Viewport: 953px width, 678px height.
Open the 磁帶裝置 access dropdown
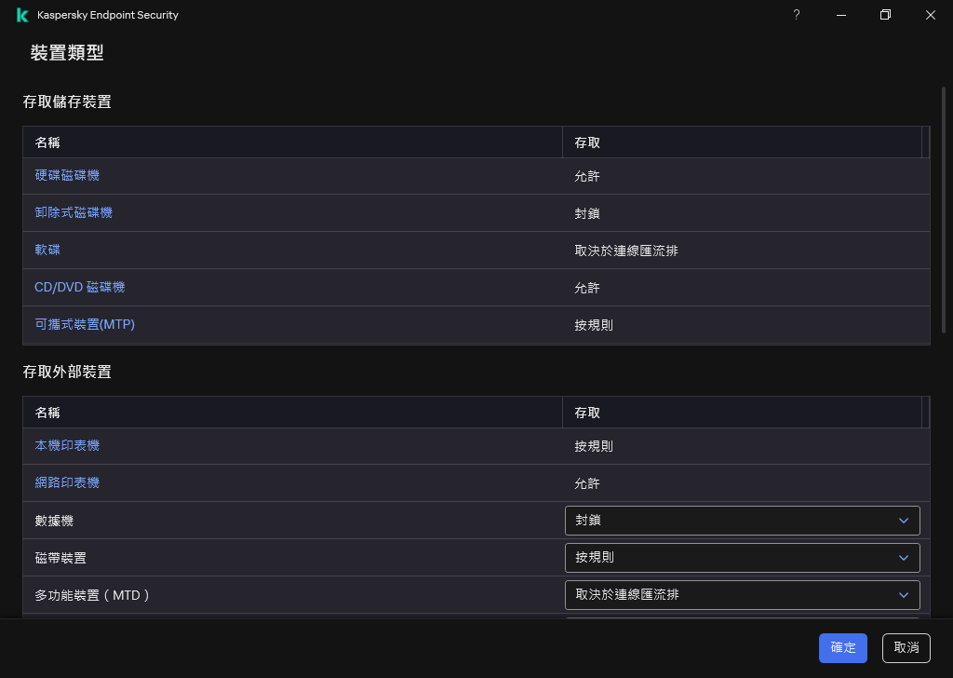coord(742,558)
